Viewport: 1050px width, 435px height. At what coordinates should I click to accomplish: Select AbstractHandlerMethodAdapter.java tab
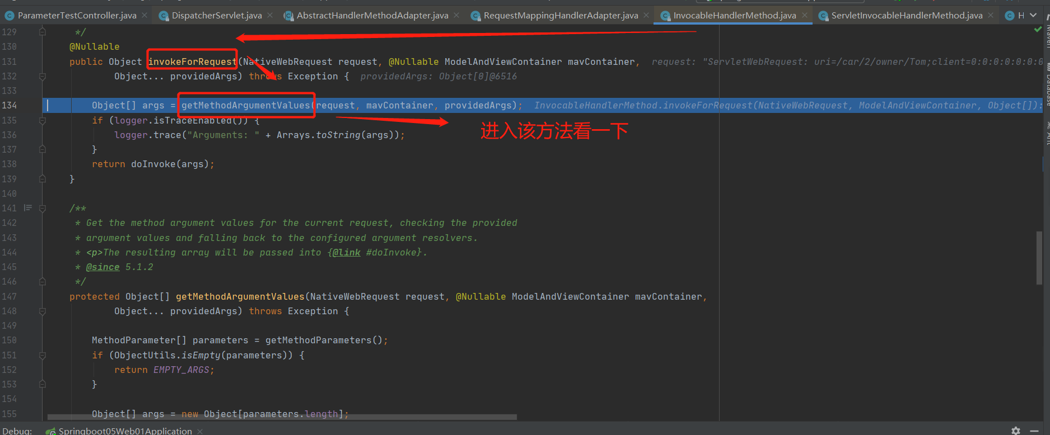point(372,15)
